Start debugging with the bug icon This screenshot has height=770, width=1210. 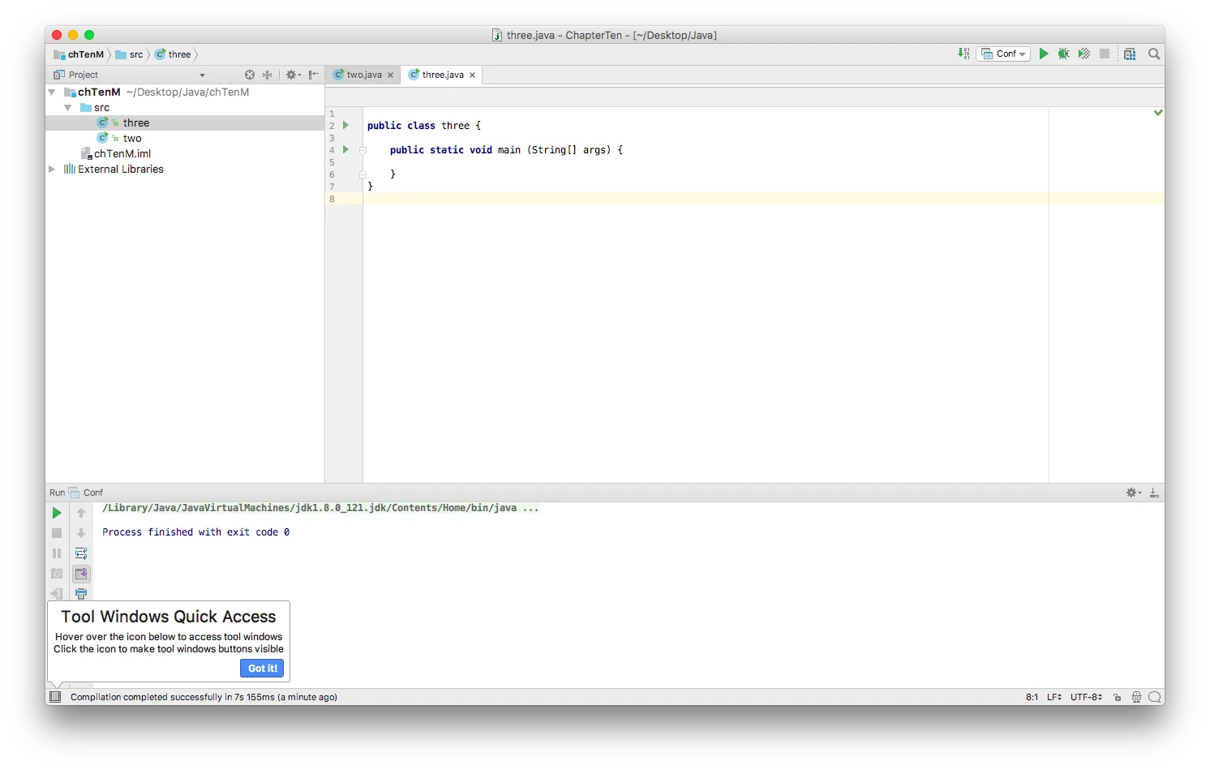click(x=1063, y=54)
